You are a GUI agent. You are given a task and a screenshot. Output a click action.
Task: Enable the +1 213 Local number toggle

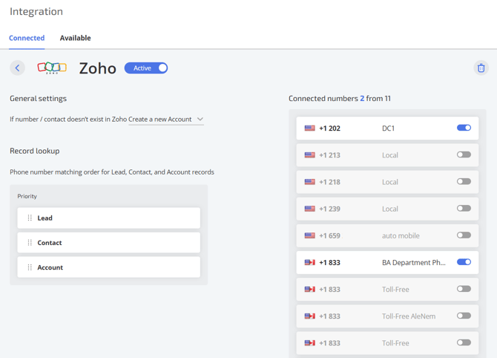click(464, 154)
